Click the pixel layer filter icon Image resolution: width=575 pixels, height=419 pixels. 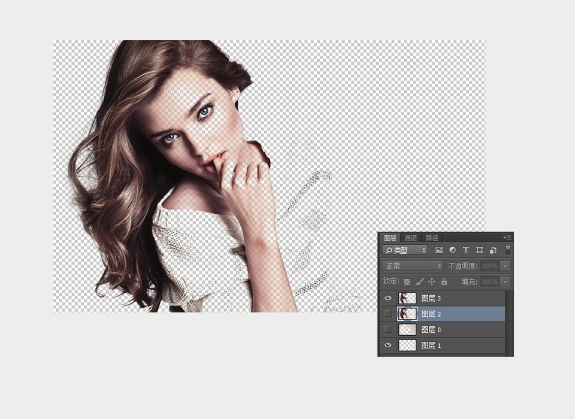[x=439, y=250]
